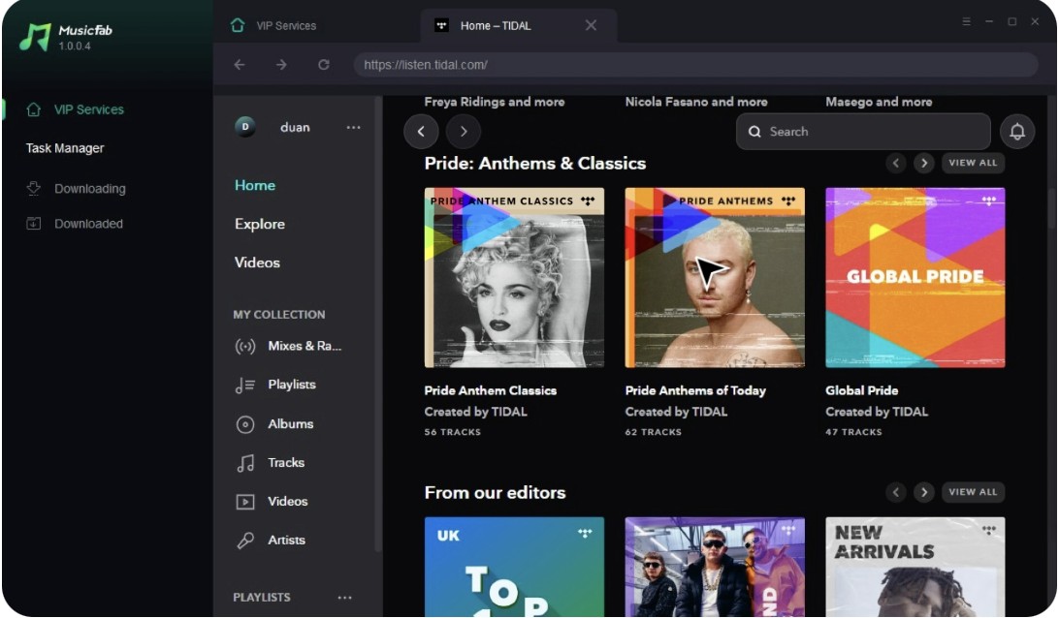
Task: Open the Global Pride playlist cover
Action: point(915,277)
